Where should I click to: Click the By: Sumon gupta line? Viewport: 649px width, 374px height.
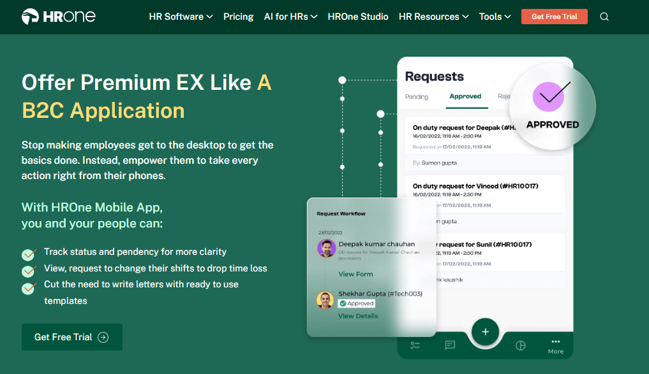pos(435,163)
